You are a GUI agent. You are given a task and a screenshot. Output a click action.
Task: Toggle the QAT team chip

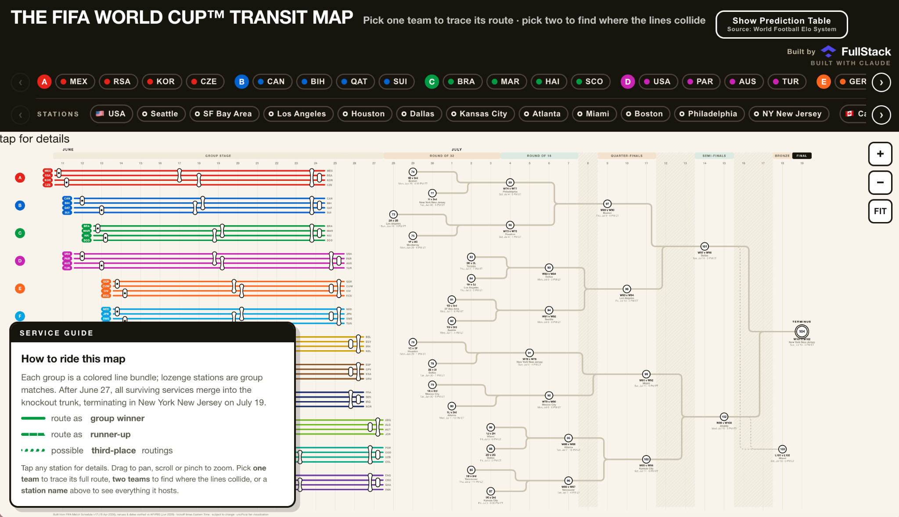click(x=355, y=82)
